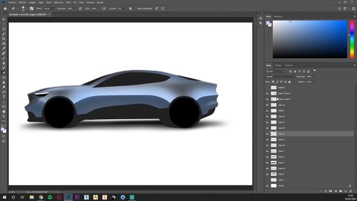Toggle visibility of Capa 4 layer

(267, 157)
